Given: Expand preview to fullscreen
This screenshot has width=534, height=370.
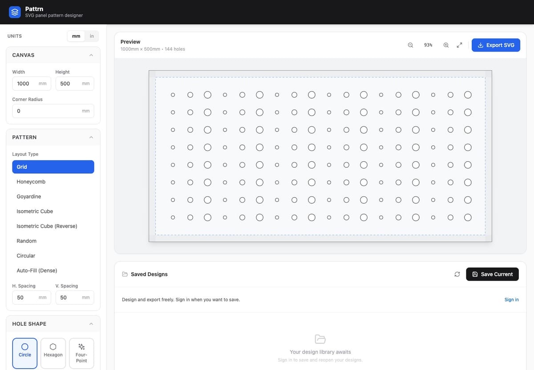Looking at the screenshot, I should pos(460,45).
